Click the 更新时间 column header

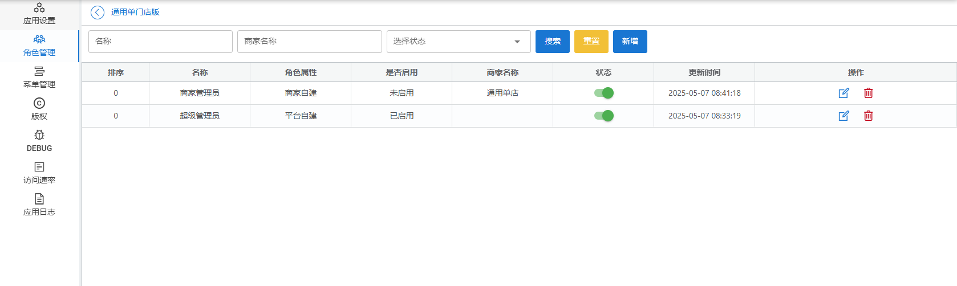(704, 72)
